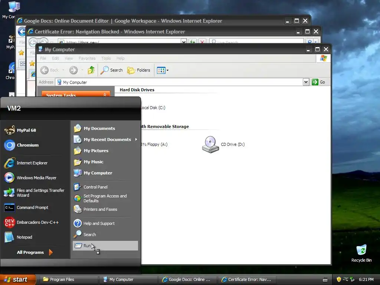Screen dimensions: 380x285
Task: Click the Up folder icon
Action: pyautogui.click(x=91, y=70)
